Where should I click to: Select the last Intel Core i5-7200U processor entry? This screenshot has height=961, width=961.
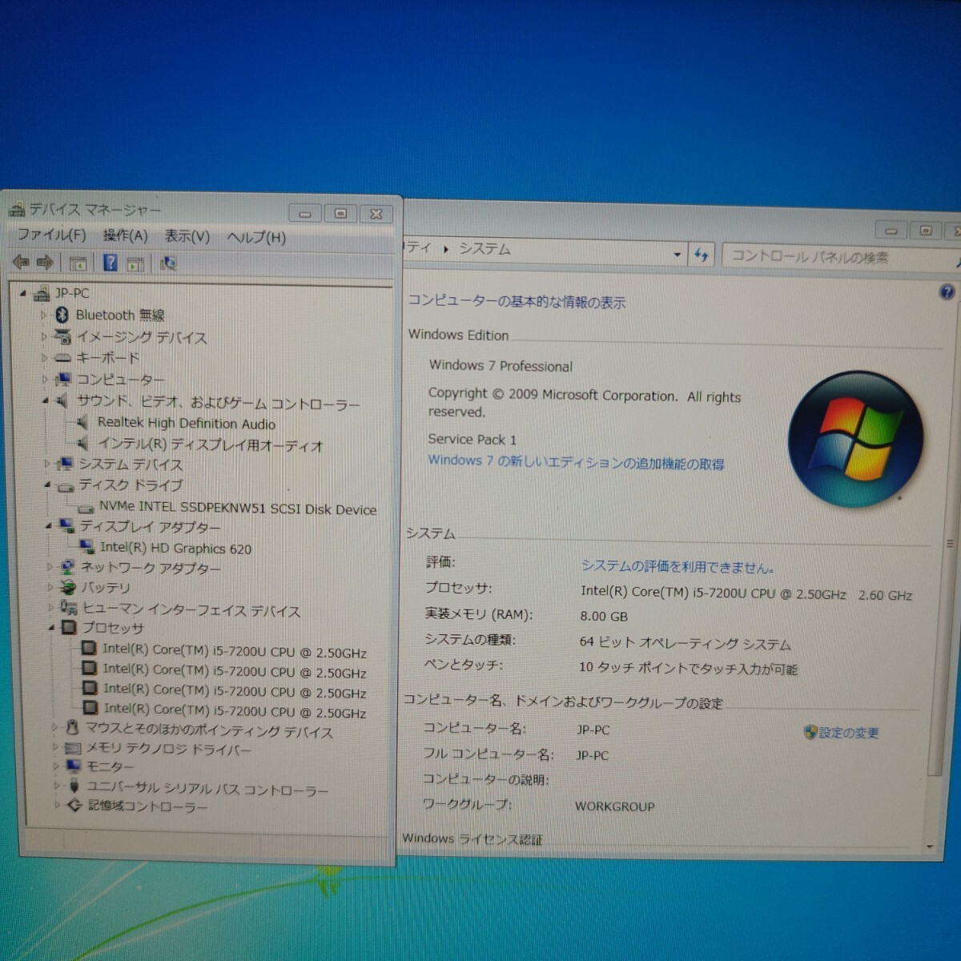pyautogui.click(x=235, y=710)
